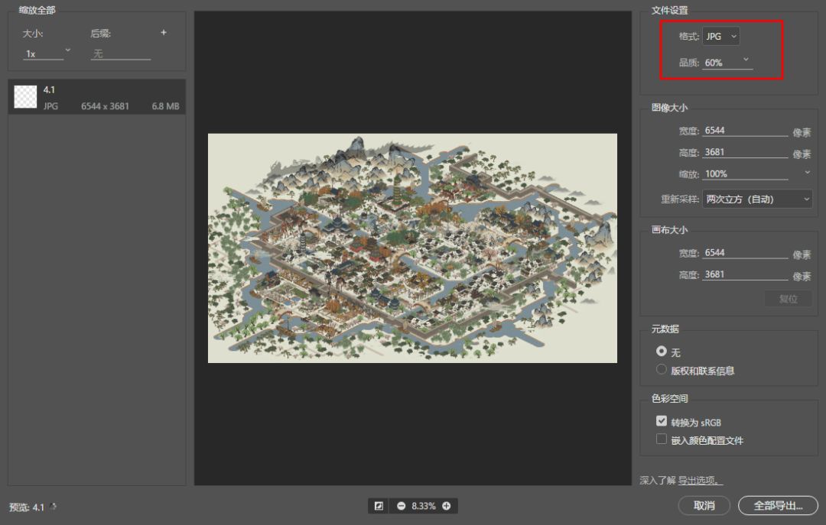
Task: Click the map preview image
Action: (412, 248)
